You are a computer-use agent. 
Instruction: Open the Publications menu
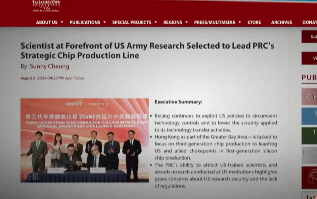85,22
